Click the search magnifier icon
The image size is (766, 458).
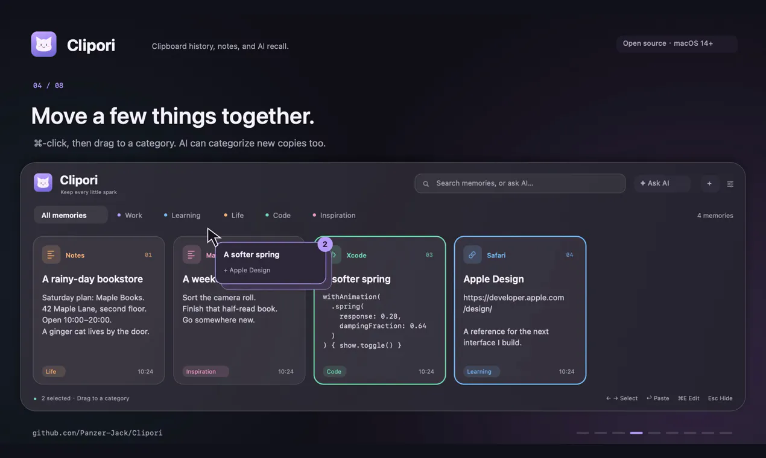click(426, 184)
